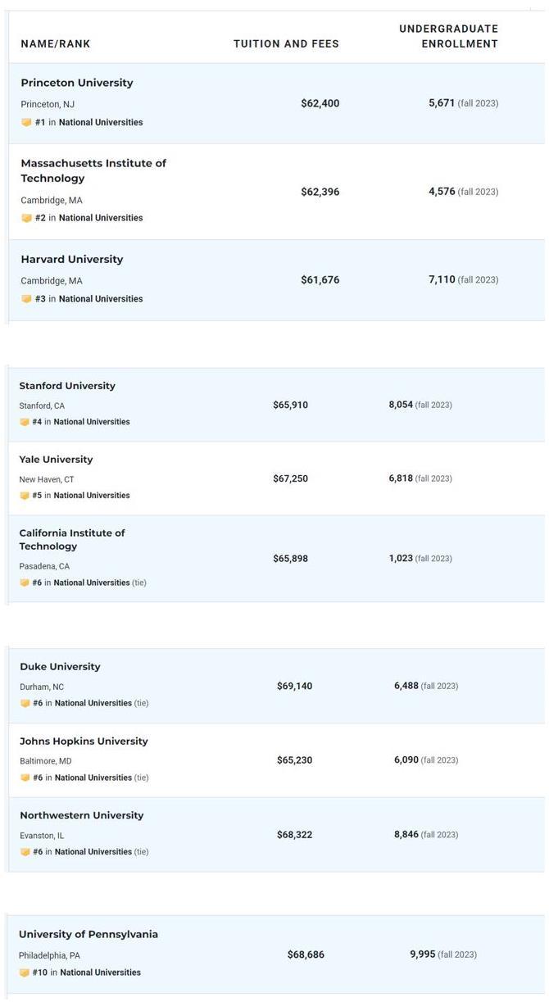Click the rank badge icon beside Harvard's #3
The height and width of the screenshot is (1002, 549).
(x=26, y=299)
